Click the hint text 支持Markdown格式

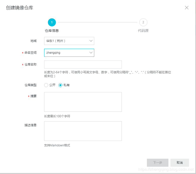(x=57, y=145)
